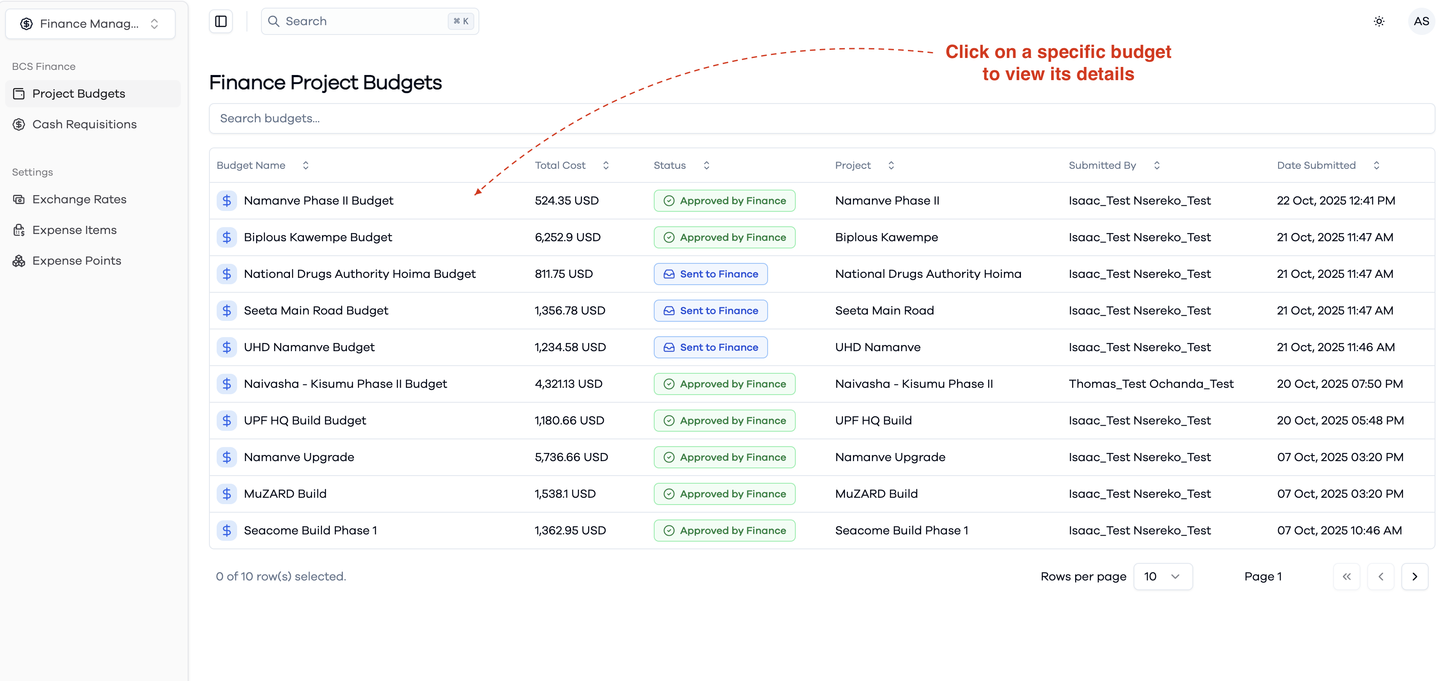The image size is (1444, 681).
Task: Open Expense Points settings
Action: pyautogui.click(x=93, y=261)
